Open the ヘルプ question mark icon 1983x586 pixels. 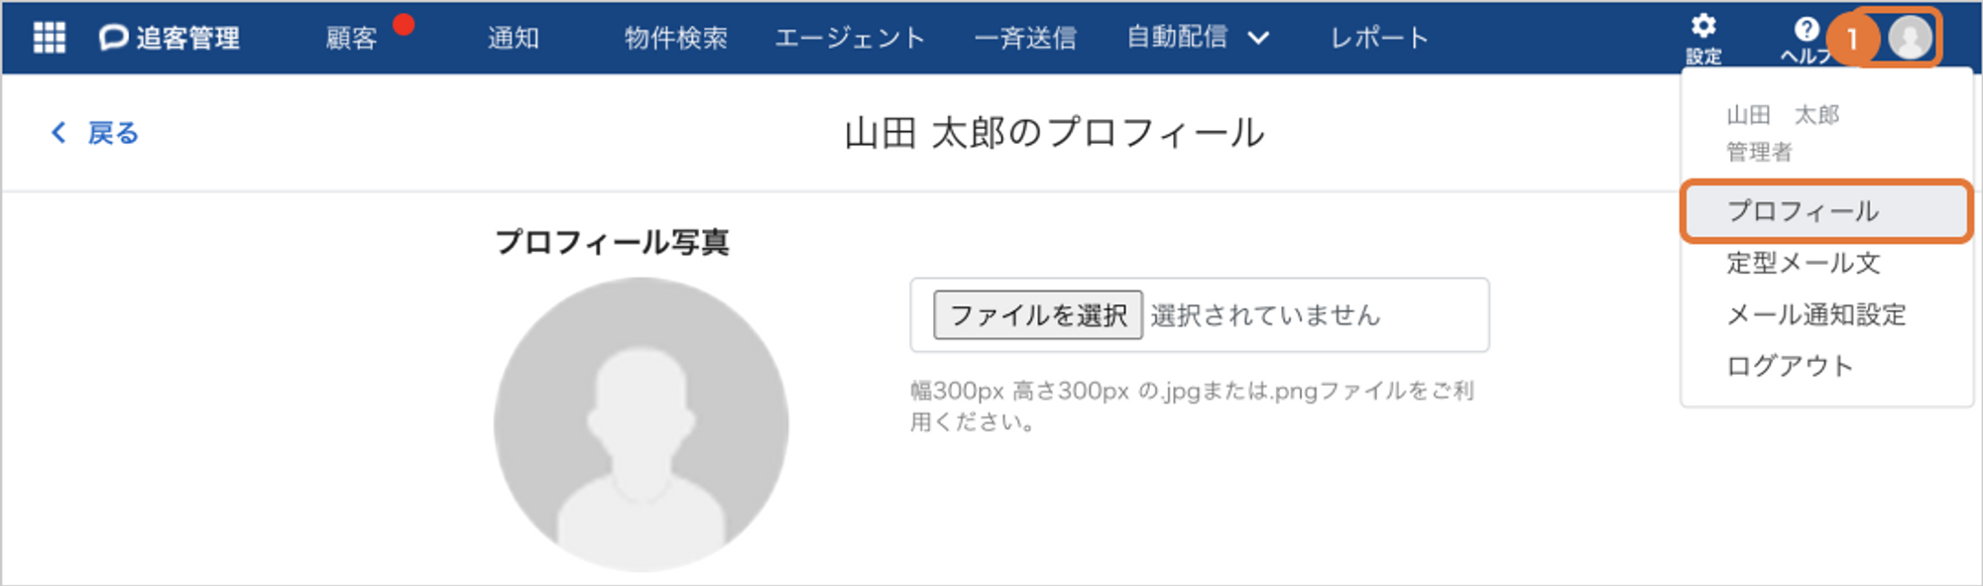pyautogui.click(x=1807, y=29)
